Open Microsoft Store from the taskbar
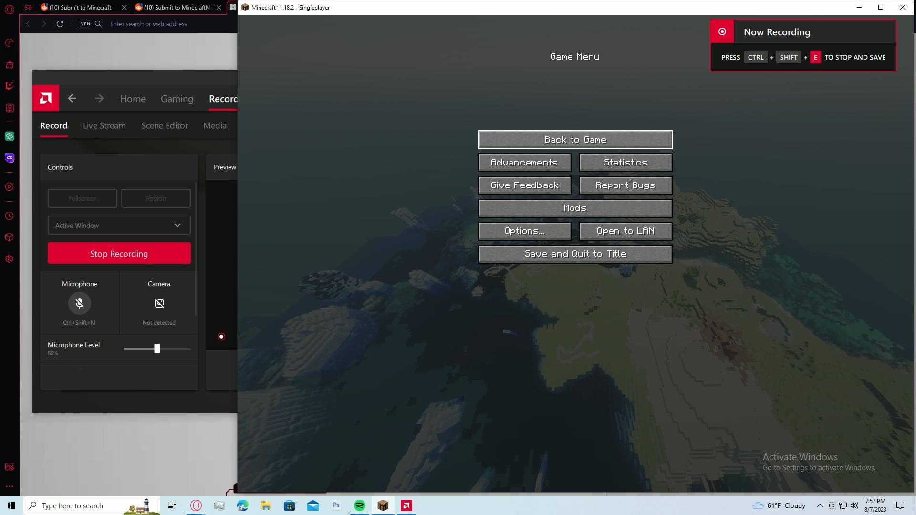 click(289, 505)
